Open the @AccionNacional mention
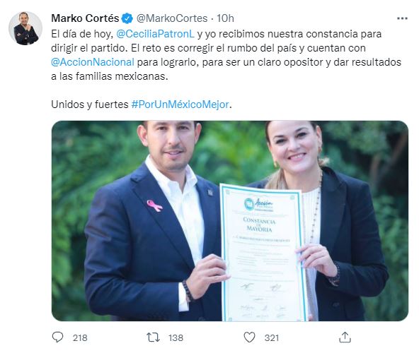This screenshot has height=353, width=419. pos(93,62)
